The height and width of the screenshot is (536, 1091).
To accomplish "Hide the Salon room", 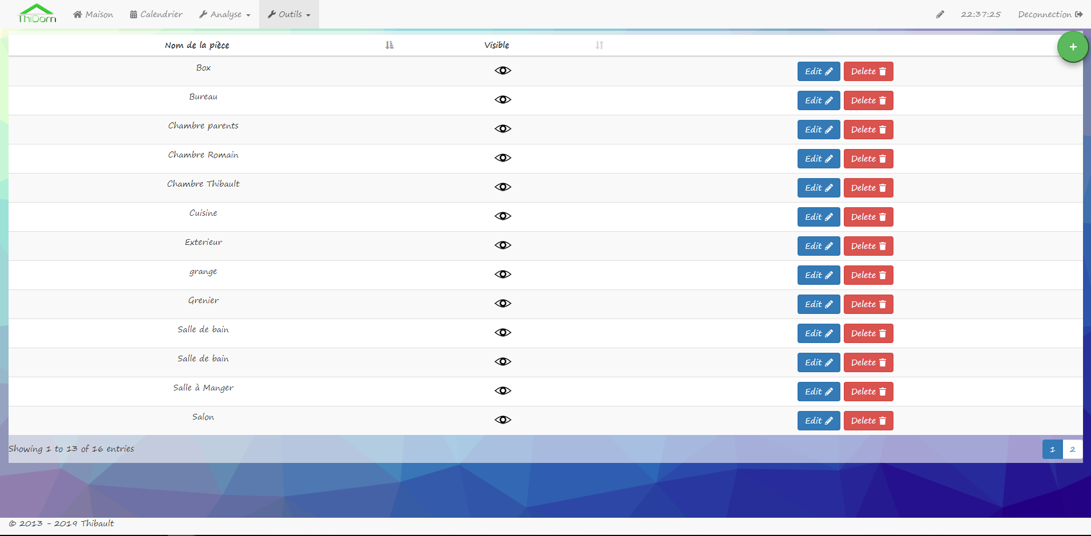I will pyautogui.click(x=503, y=420).
